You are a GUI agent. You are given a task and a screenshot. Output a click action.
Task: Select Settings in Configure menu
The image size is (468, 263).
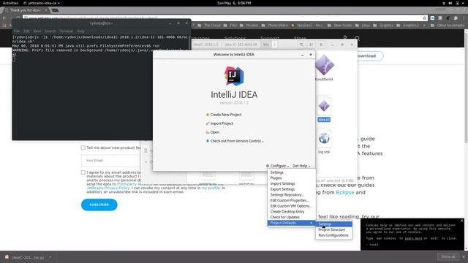click(x=276, y=172)
